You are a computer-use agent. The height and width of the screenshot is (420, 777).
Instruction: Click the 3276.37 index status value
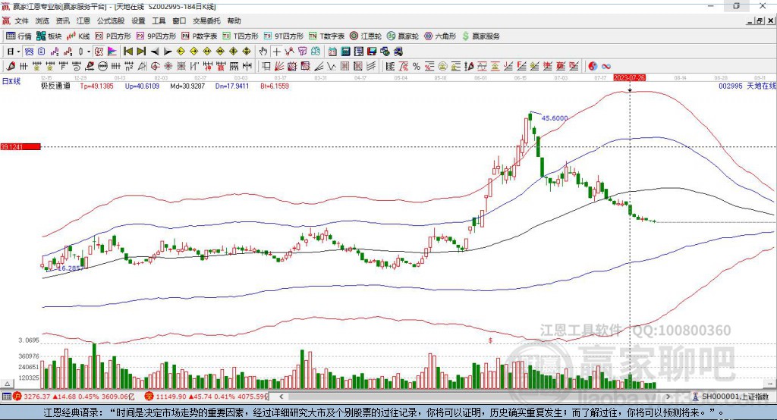[36, 396]
